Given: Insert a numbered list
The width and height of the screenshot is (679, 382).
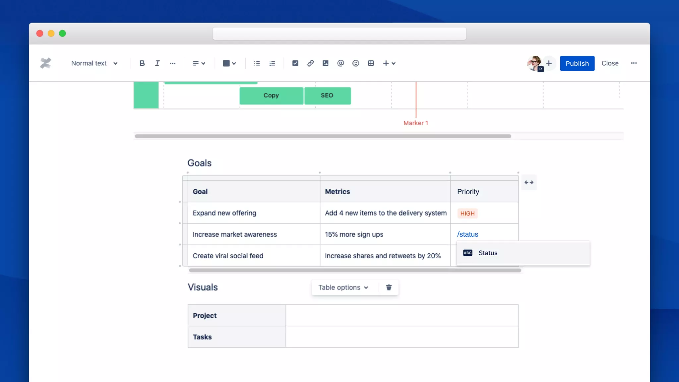Looking at the screenshot, I should tap(272, 63).
